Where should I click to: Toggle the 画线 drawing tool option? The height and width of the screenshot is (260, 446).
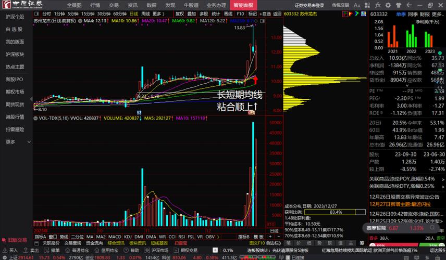228,14
